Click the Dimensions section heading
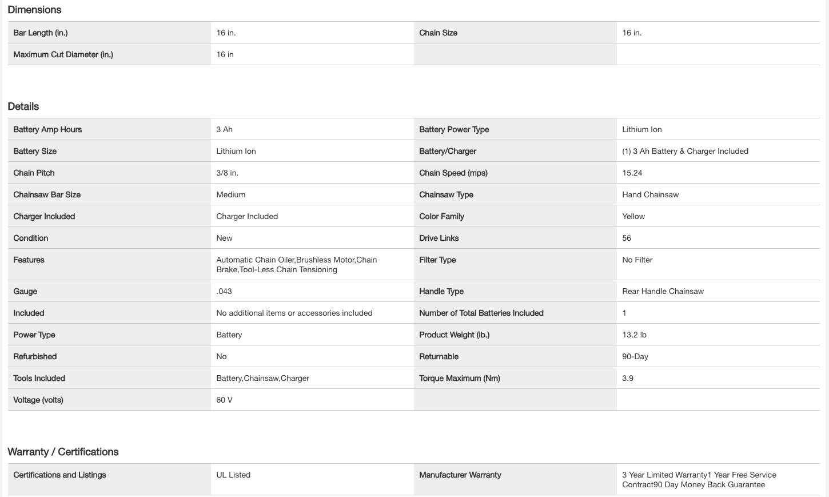The width and height of the screenshot is (829, 497). click(34, 10)
